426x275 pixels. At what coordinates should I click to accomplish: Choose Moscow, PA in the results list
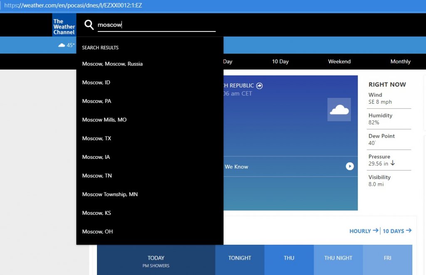(97, 101)
